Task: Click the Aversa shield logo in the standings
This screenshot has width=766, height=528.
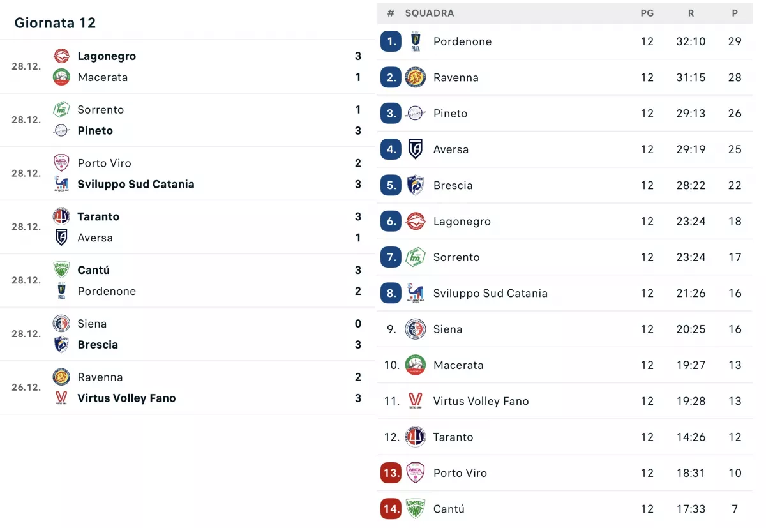Action: (416, 149)
